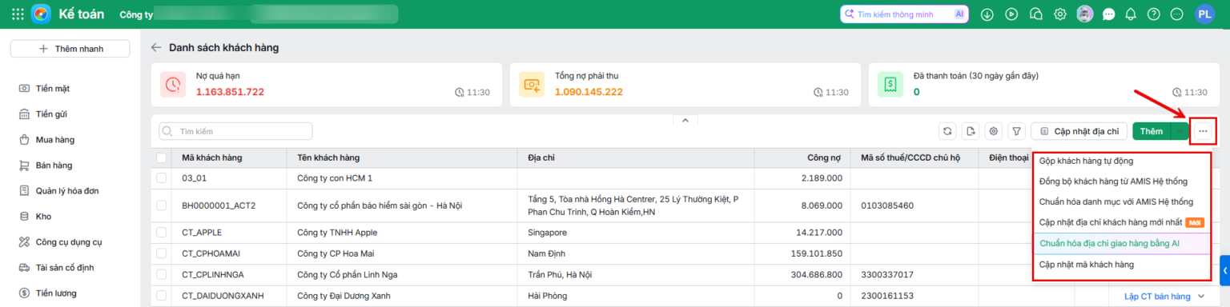Click the refresh icon above the table

tap(947, 131)
